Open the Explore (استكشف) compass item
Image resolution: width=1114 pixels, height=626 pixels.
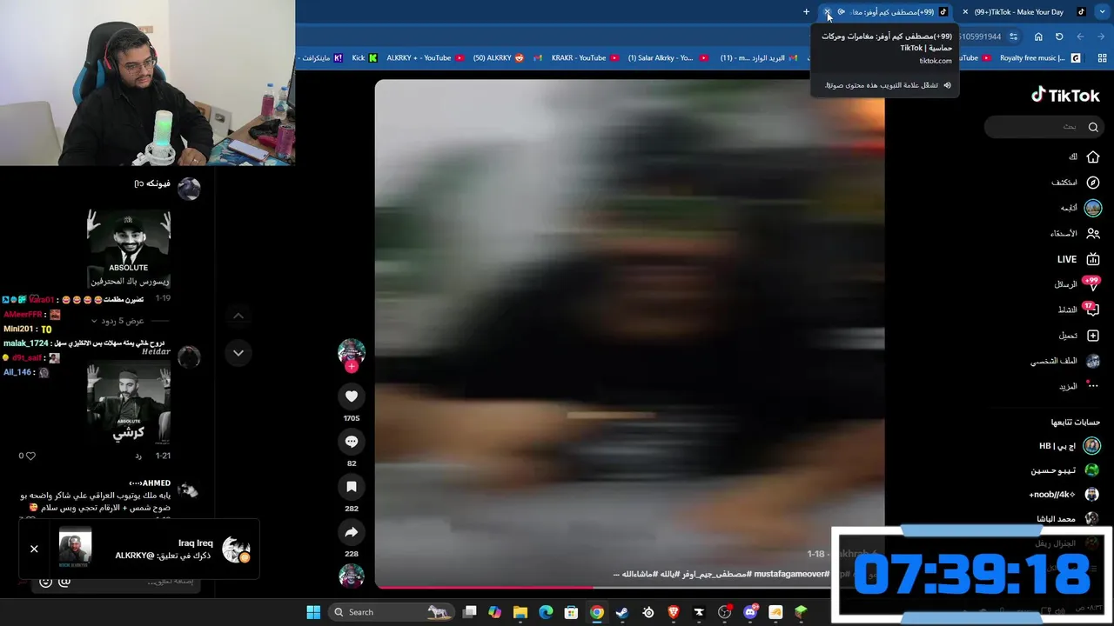[1076, 183]
